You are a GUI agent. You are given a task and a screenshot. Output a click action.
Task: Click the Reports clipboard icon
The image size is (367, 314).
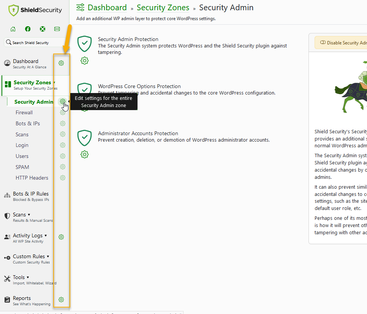7,300
